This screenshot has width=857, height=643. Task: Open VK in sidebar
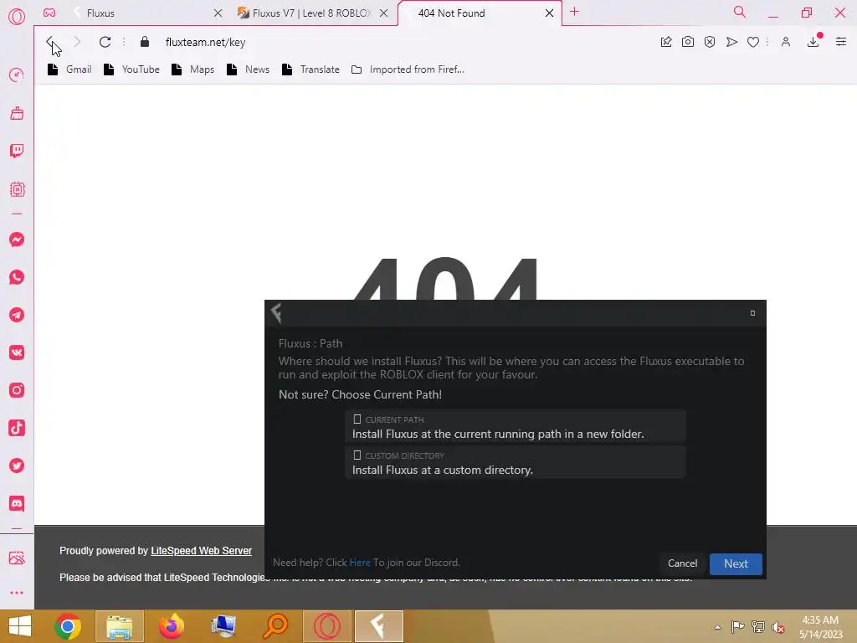(17, 352)
